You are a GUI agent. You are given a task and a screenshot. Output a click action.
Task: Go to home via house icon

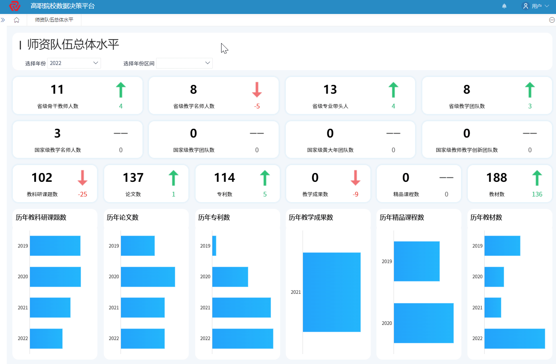pos(16,20)
